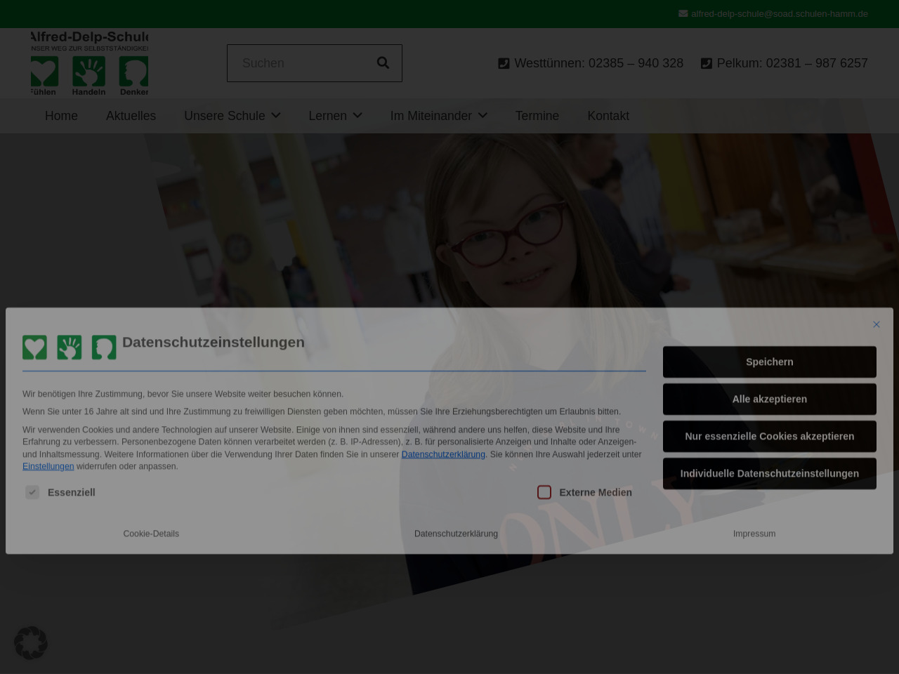Screen dimensions: 899x674
Task: Click the Alfred-Delp-Schule header logo
Action: (x=89, y=63)
